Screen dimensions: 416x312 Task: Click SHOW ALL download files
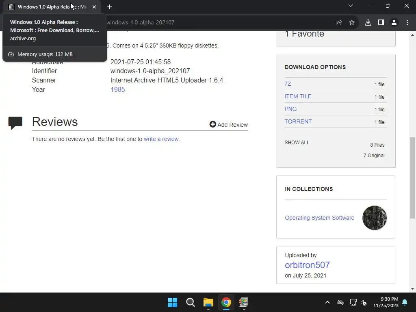[297, 143]
